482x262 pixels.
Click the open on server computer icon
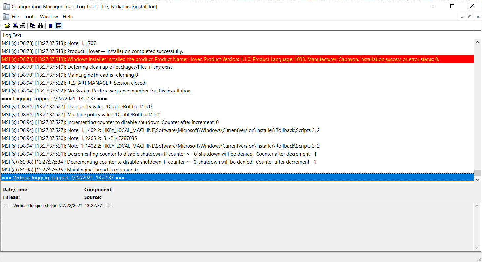point(15,26)
